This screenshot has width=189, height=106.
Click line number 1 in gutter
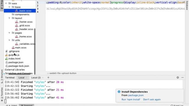pyautogui.click(x=38, y=3)
